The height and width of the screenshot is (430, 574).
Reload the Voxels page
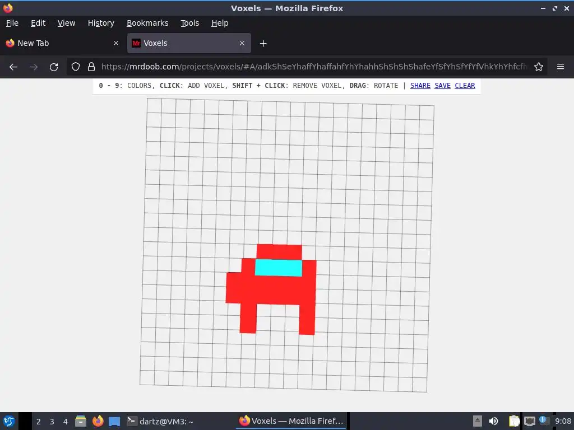(x=54, y=67)
